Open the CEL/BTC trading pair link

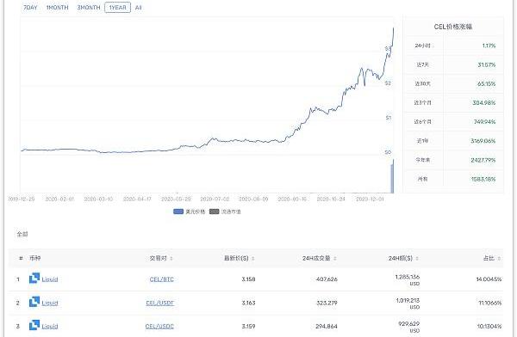pos(162,279)
